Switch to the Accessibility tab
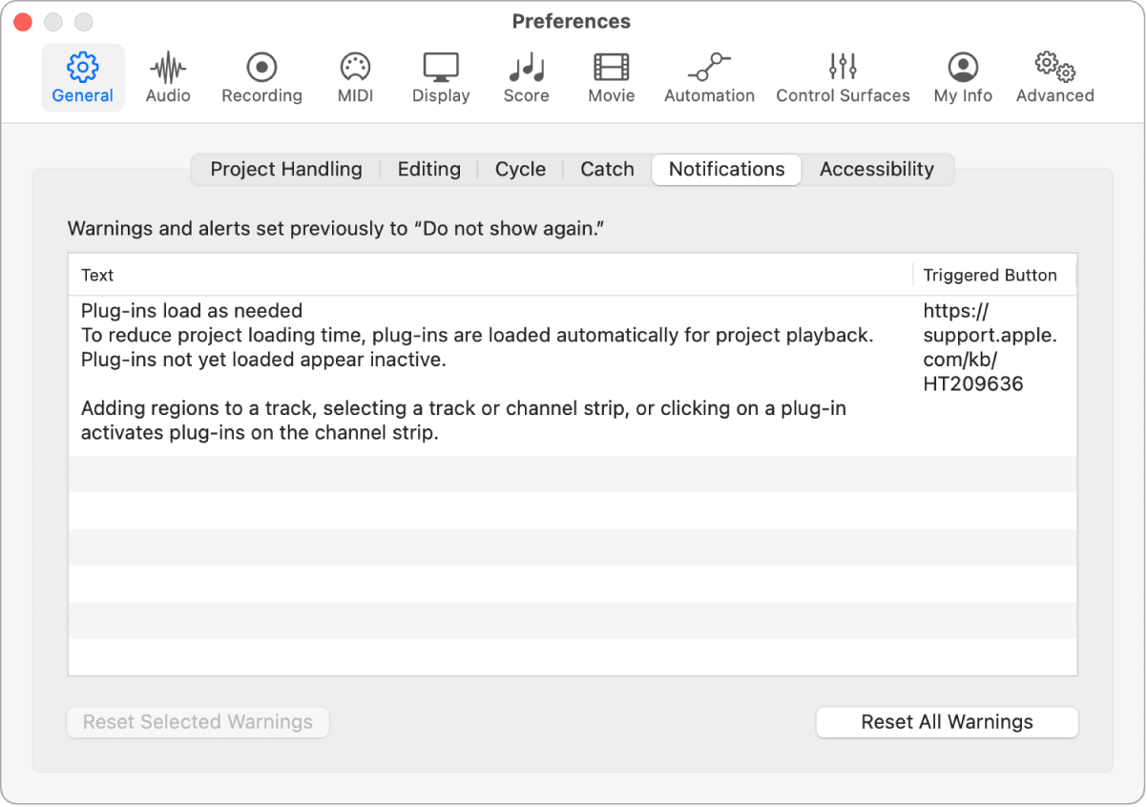This screenshot has height=807, width=1147. pyautogui.click(x=876, y=169)
